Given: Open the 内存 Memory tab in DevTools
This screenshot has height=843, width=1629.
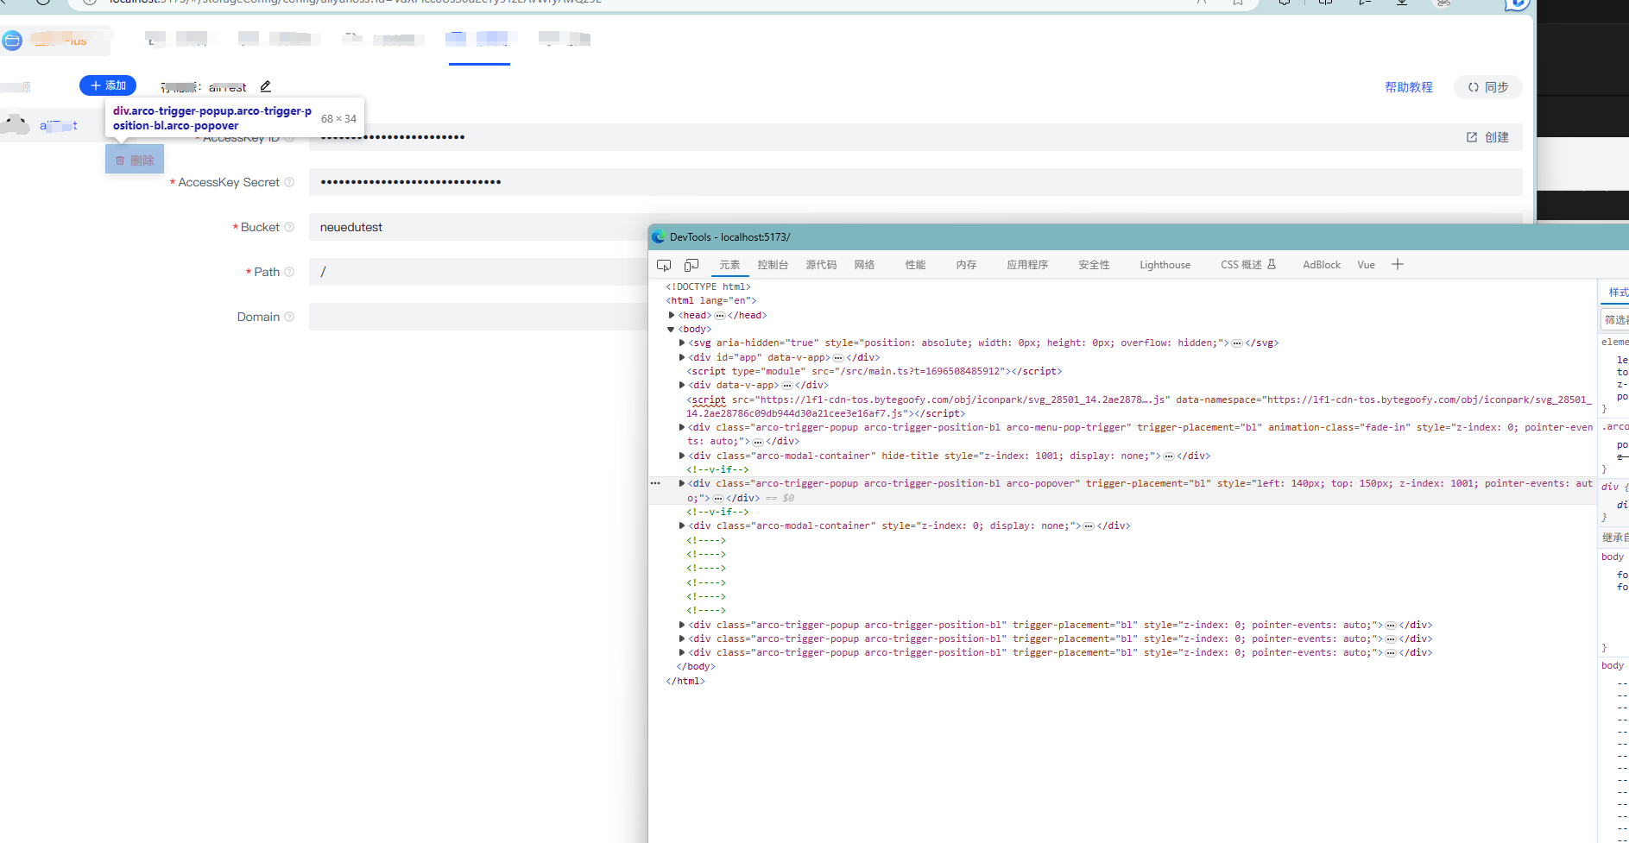Looking at the screenshot, I should (x=966, y=265).
